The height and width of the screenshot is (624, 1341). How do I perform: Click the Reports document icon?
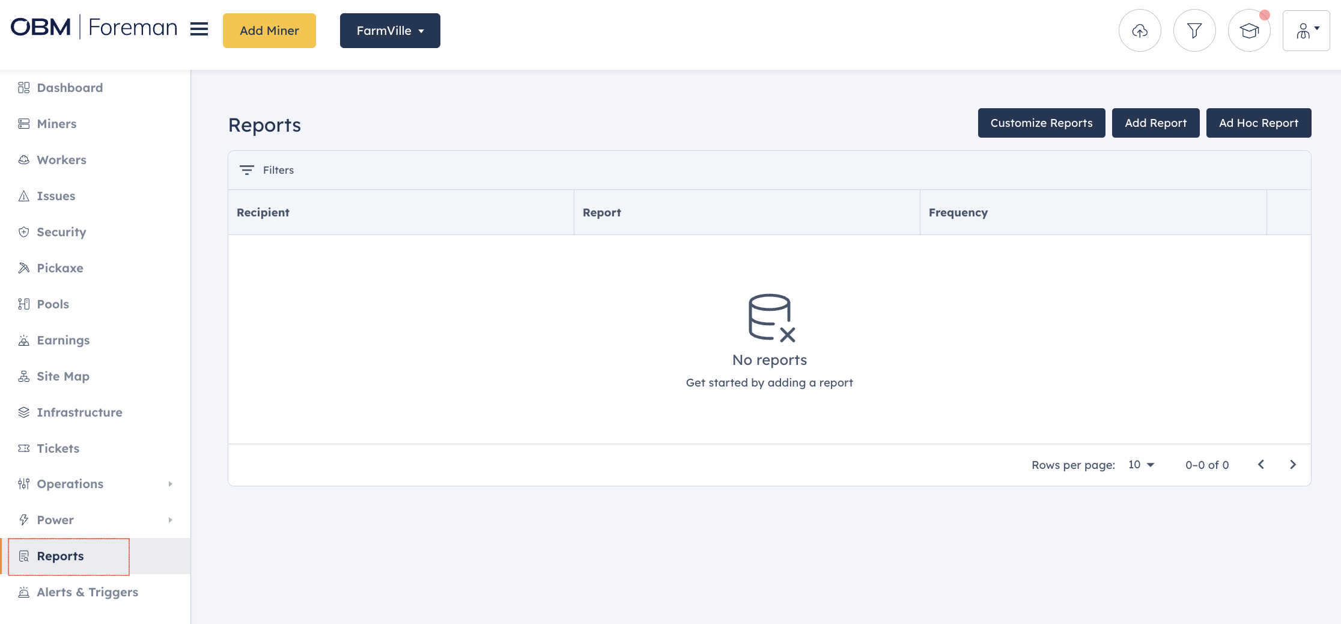coord(24,556)
